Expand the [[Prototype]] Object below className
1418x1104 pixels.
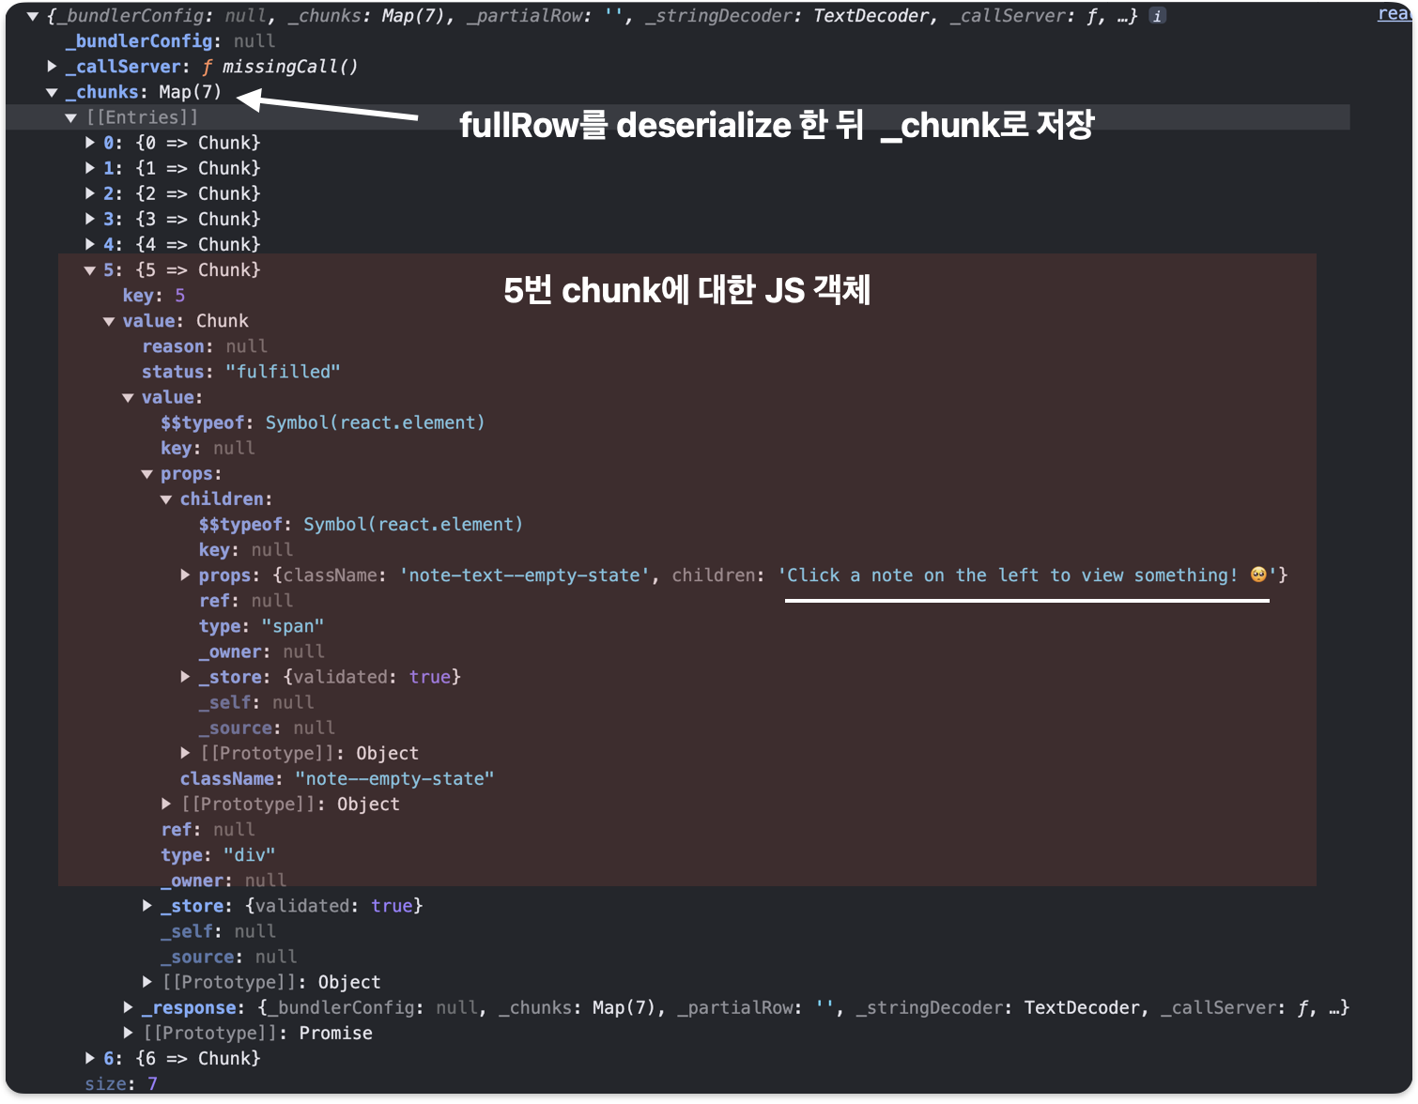[166, 804]
